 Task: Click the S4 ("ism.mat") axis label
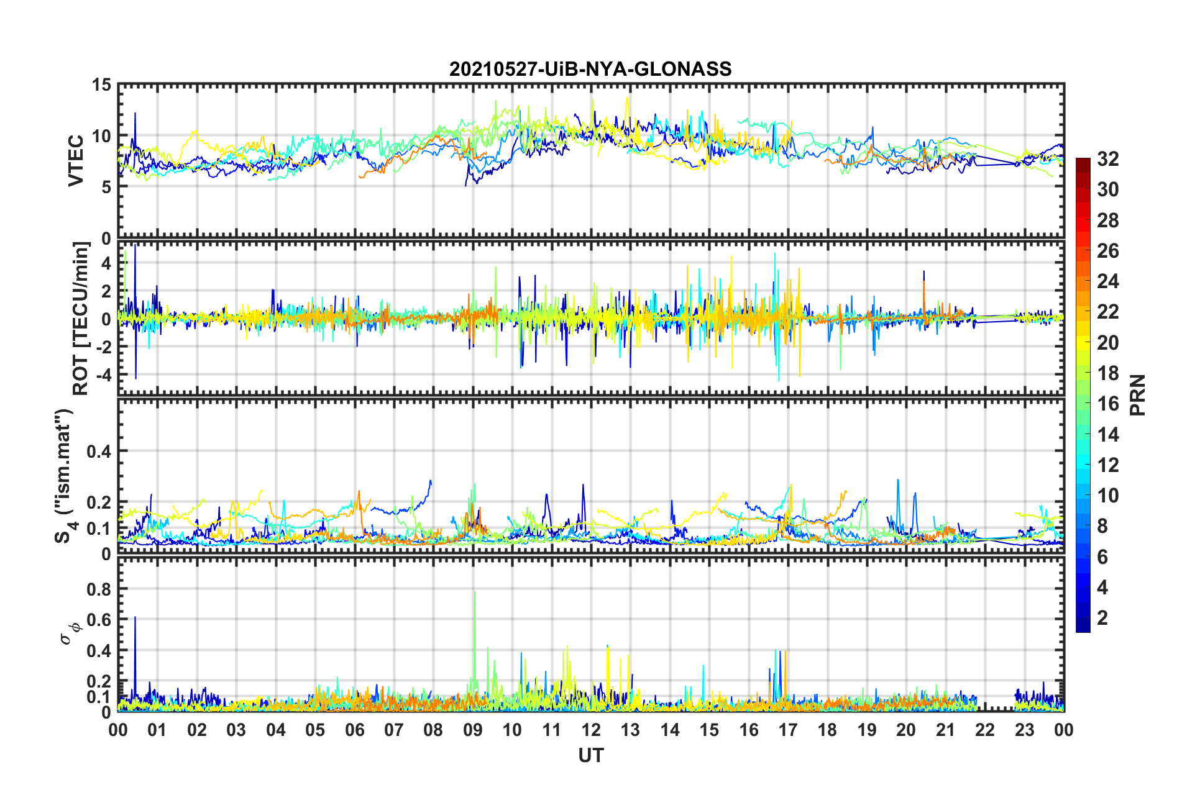(x=65, y=476)
